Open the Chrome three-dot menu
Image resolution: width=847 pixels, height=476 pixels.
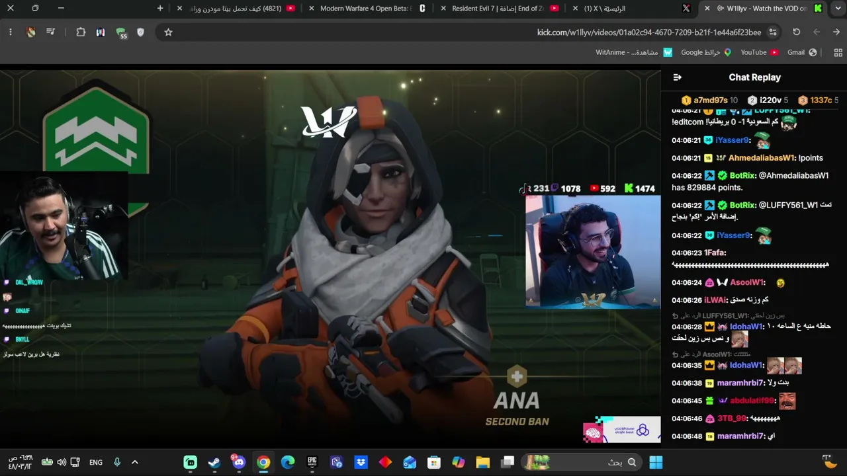point(11,32)
